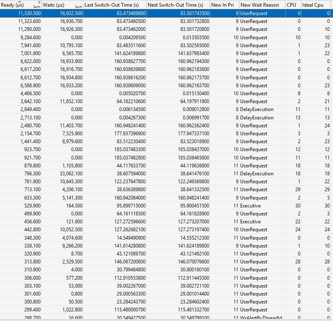Click the Ready value 1,441.400
This screenshot has width=333, height=321.
tap(31, 142)
